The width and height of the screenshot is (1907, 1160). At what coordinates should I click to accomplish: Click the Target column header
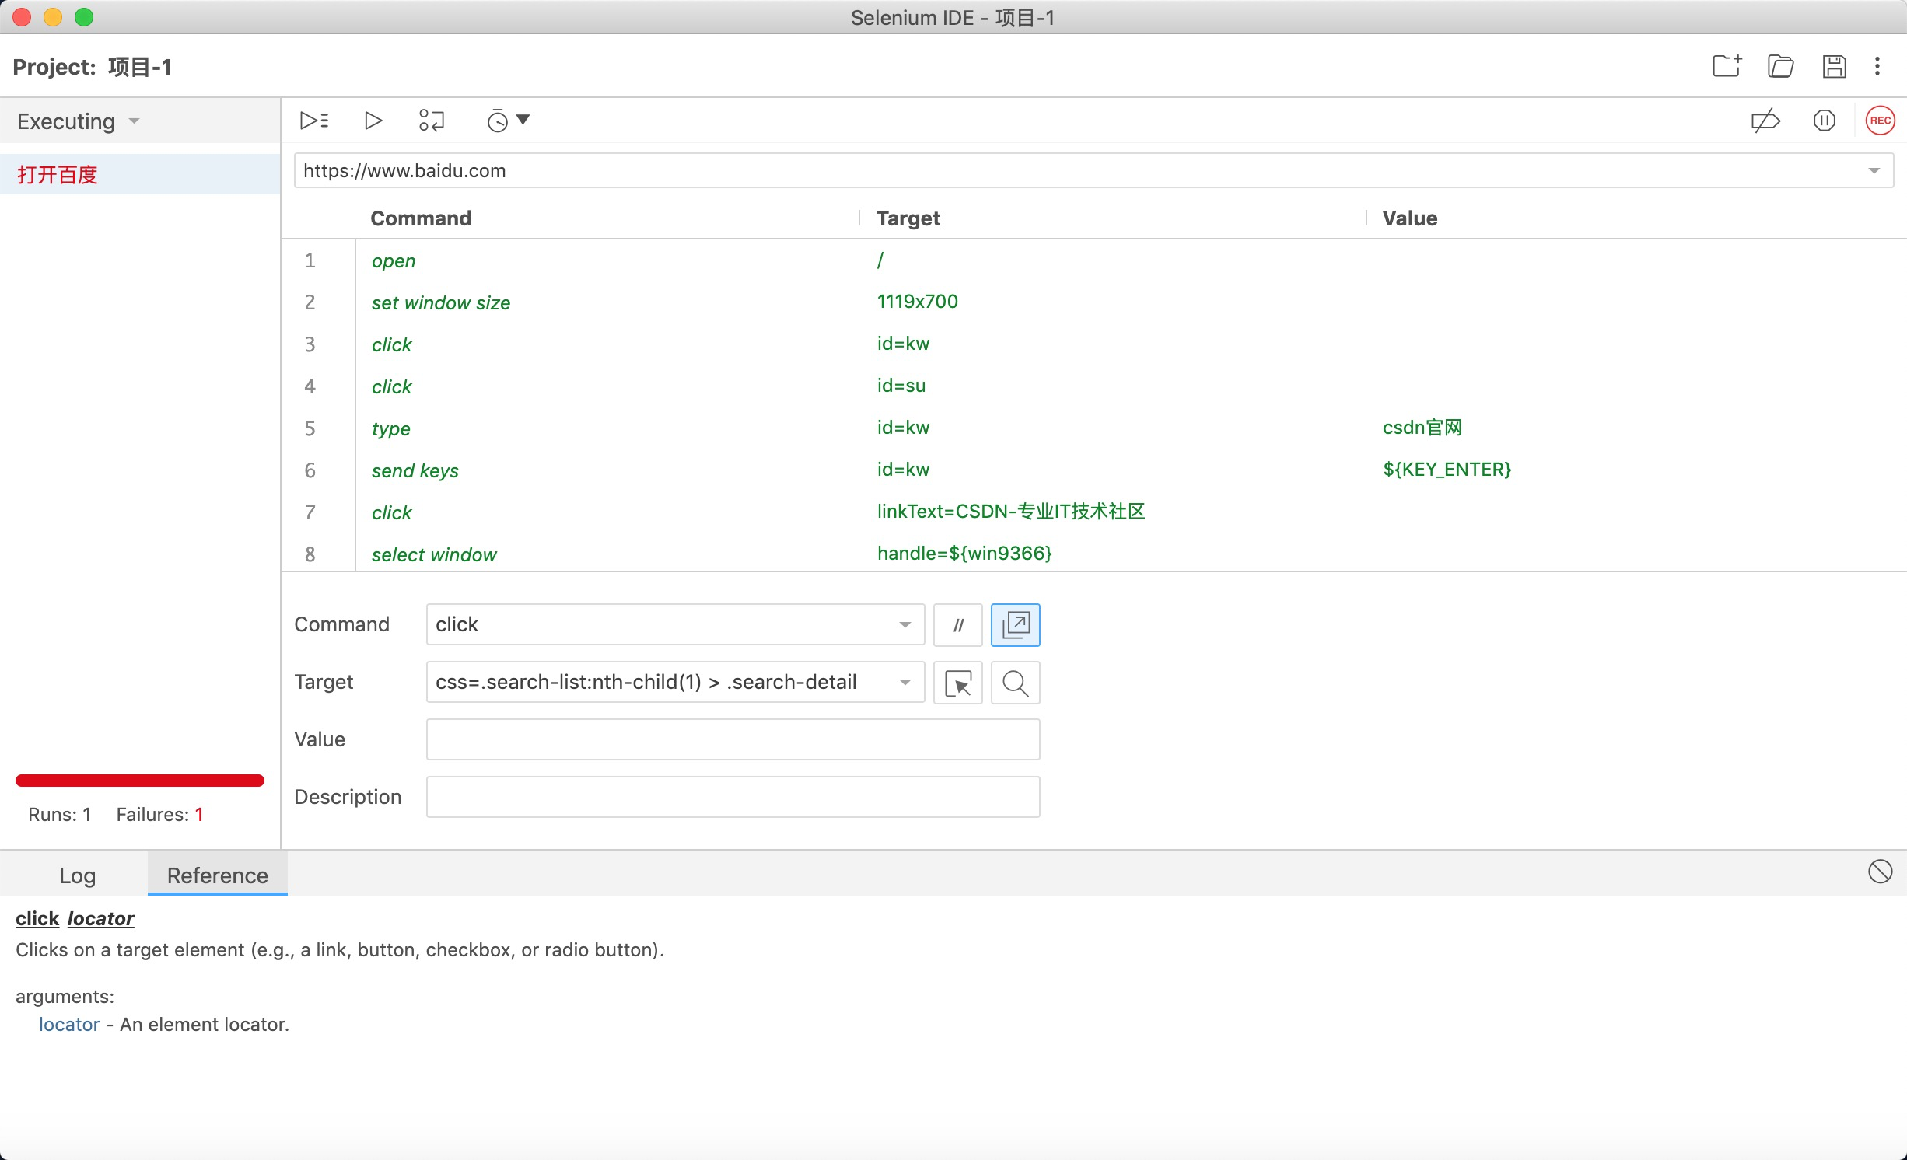pyautogui.click(x=908, y=218)
